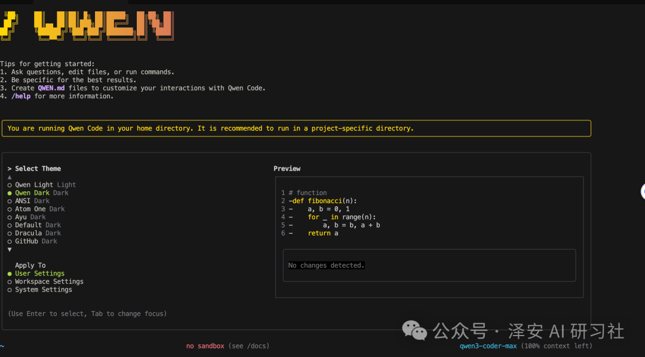The height and width of the screenshot is (357, 645).
Task: Pick the Ayu Dark theme
Action: click(x=27, y=217)
